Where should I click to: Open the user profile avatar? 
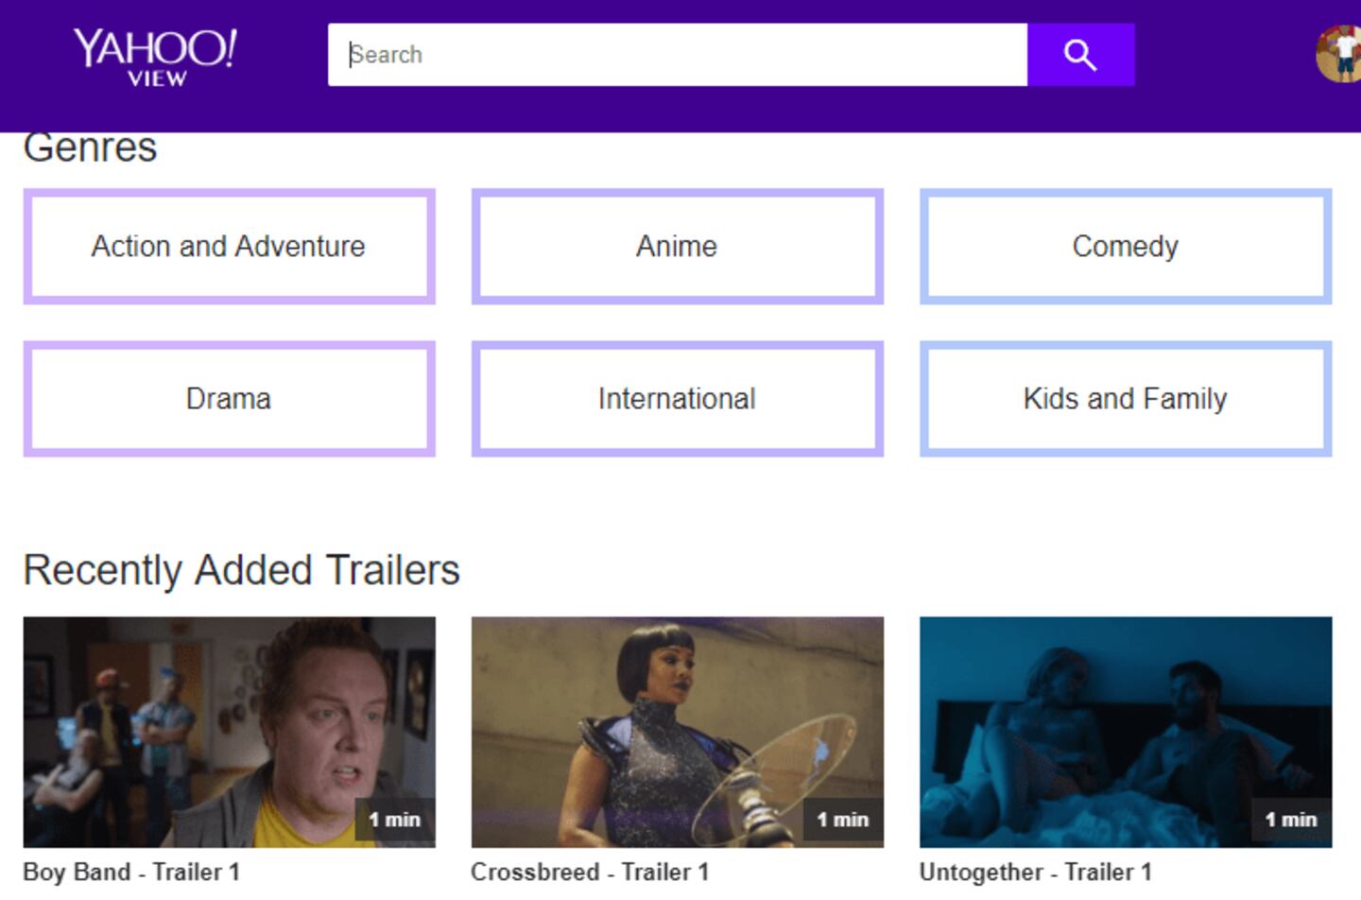(x=1340, y=55)
